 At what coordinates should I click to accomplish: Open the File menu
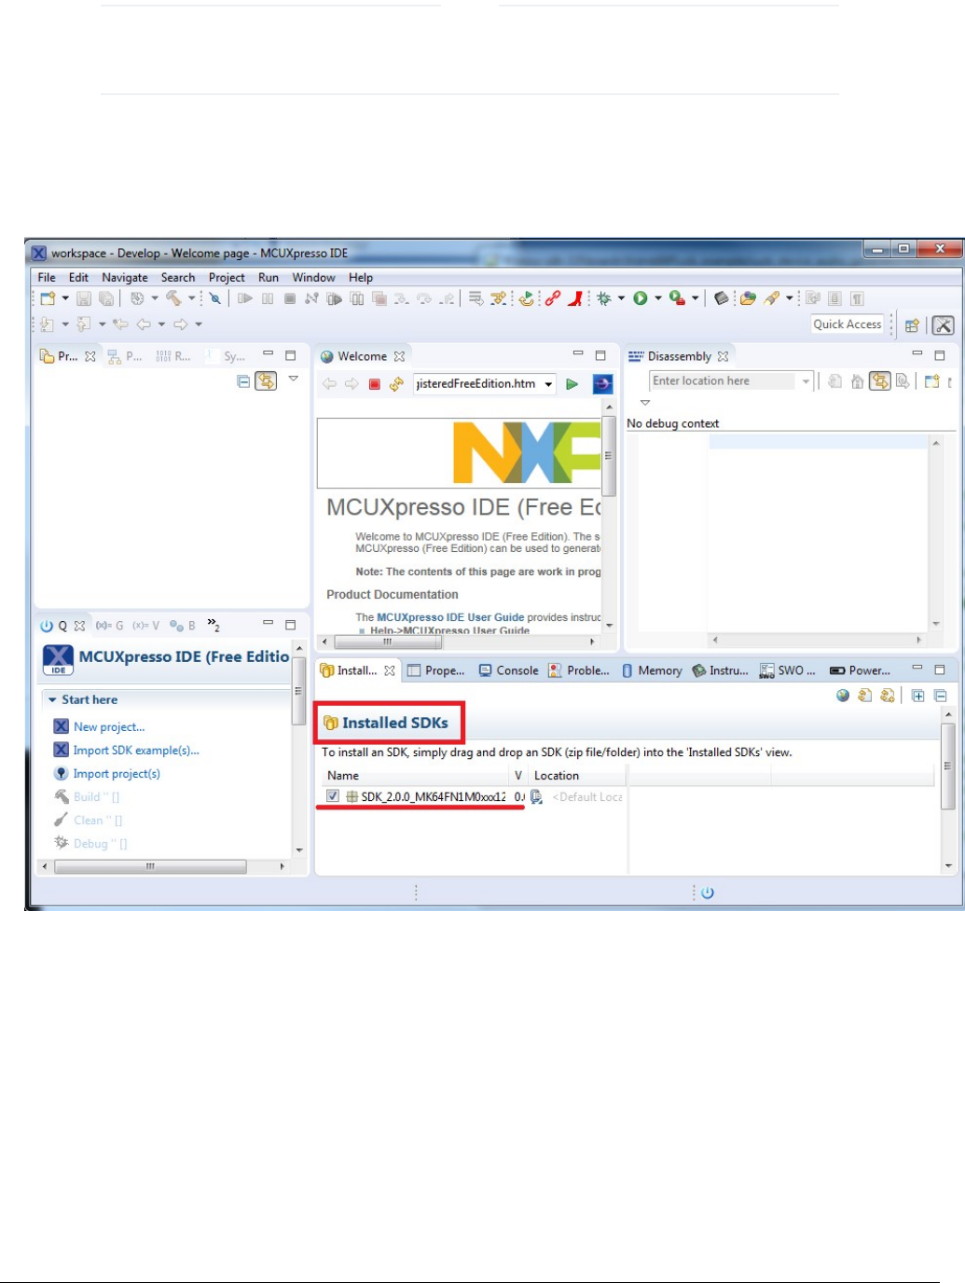[47, 278]
